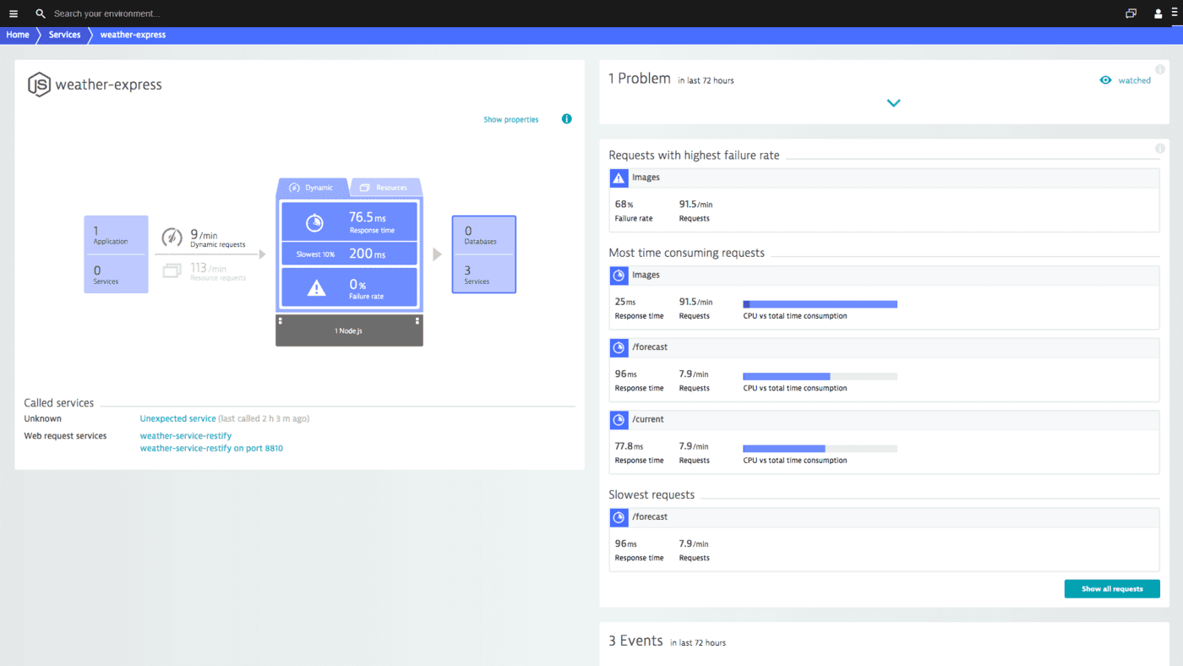1183x666 pixels.
Task: Click the search magnifier icon in top bar
Action: 40,14
